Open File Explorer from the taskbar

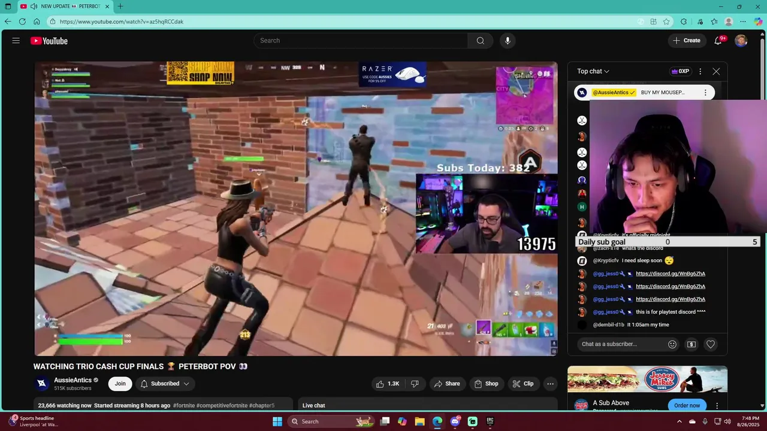[420, 421]
